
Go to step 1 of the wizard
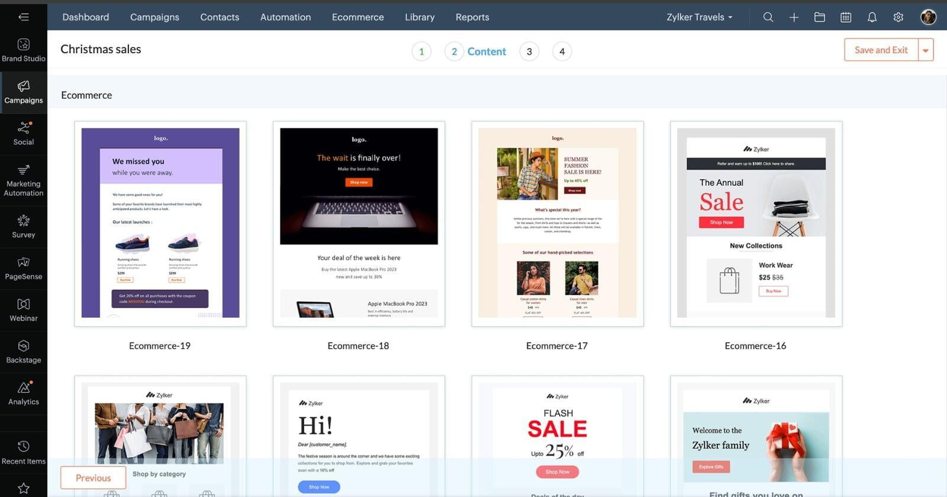tap(421, 51)
